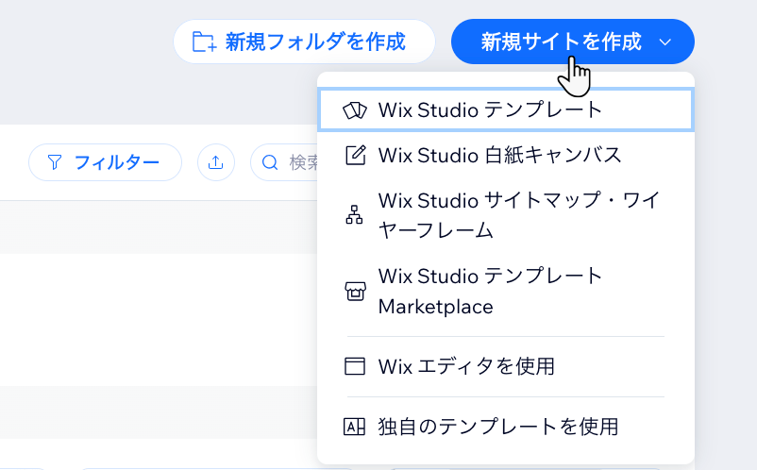Image resolution: width=757 pixels, height=470 pixels.
Task: Click the custom template layout icon
Action: [x=354, y=427]
